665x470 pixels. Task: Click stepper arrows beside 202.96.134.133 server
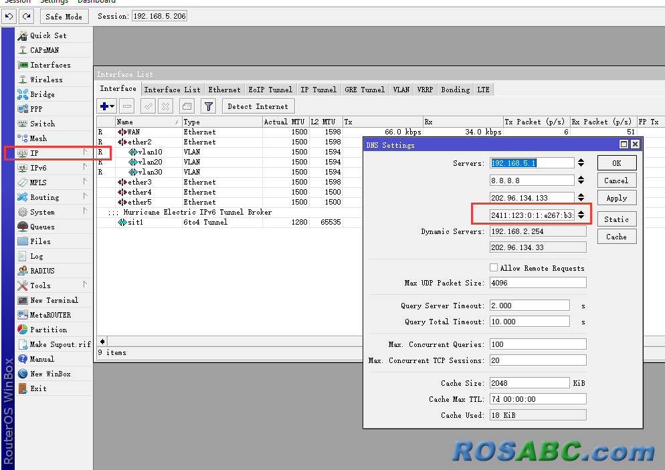coord(581,197)
